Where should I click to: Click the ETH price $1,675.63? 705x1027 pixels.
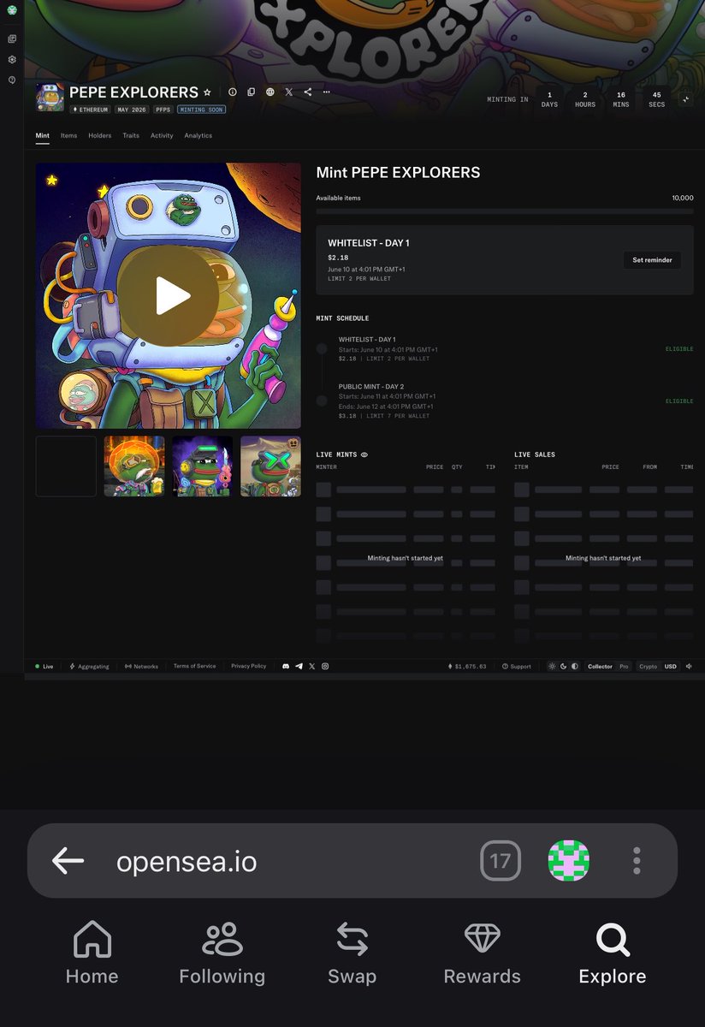(467, 666)
